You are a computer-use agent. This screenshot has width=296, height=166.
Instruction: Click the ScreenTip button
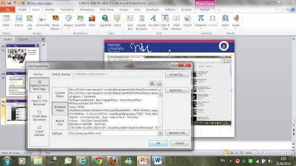pos(177,74)
